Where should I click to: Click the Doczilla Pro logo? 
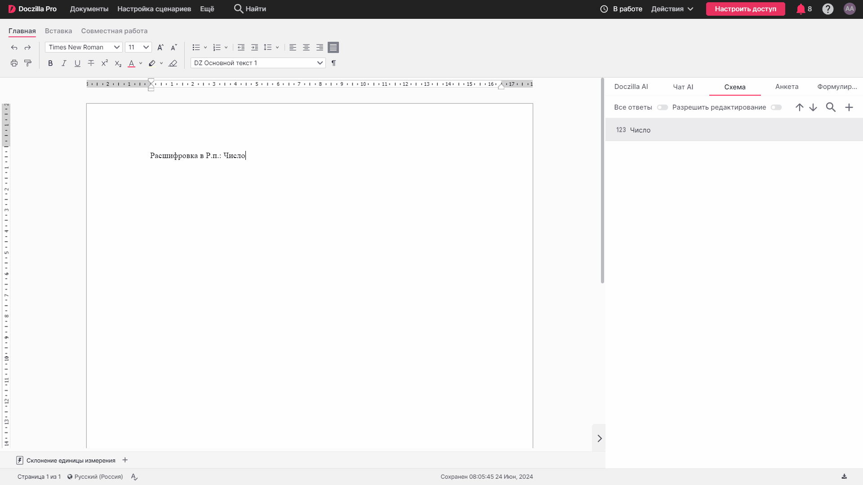pyautogui.click(x=32, y=9)
